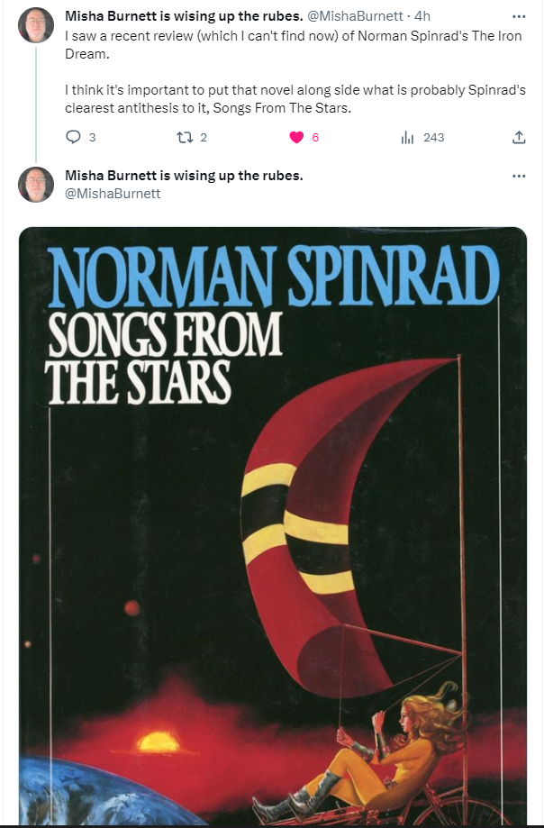Click display name on first tweet

coord(184,16)
